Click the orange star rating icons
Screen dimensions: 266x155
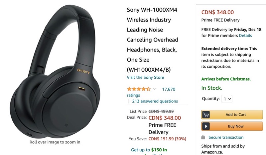pyautogui.click(x=139, y=89)
